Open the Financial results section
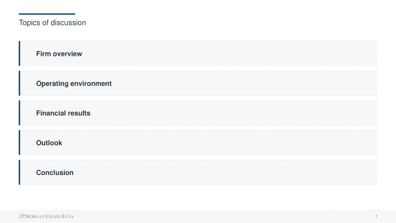Image resolution: width=396 pixels, height=223 pixels. point(63,113)
